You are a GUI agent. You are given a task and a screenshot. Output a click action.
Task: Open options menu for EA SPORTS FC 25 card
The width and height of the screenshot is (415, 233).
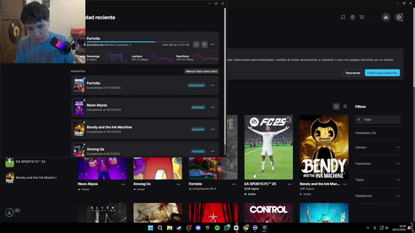click(290, 184)
